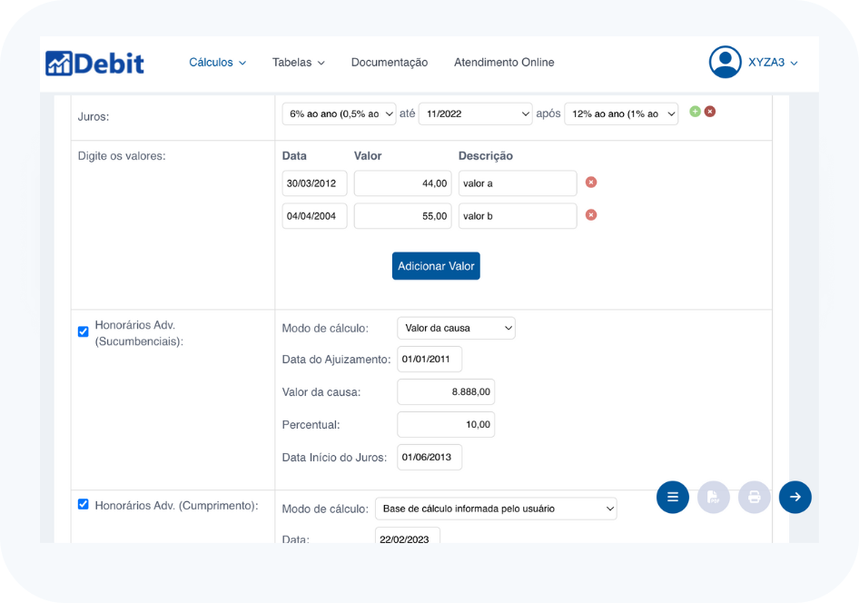Image resolution: width=859 pixels, height=603 pixels.
Task: Click the Percentual input field
Action: point(446,424)
